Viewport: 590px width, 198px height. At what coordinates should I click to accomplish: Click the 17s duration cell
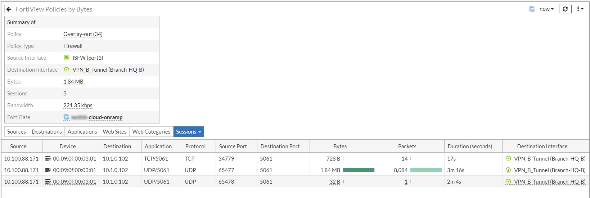[473, 158]
